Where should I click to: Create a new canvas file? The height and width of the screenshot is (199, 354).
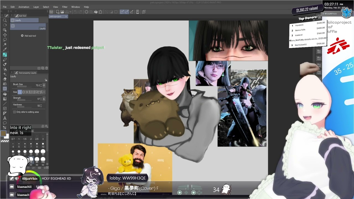point(58,12)
